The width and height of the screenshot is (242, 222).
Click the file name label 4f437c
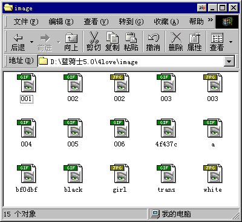[166, 144]
